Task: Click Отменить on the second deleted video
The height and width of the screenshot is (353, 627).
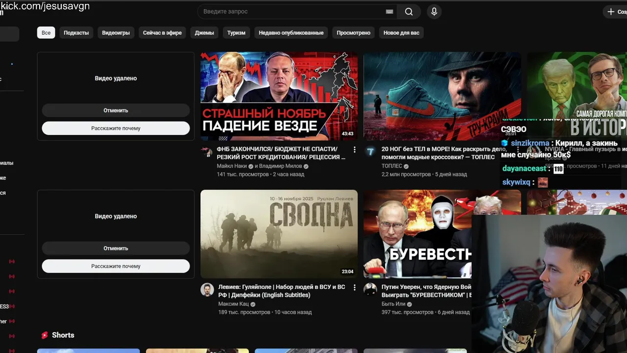Action: (116, 248)
